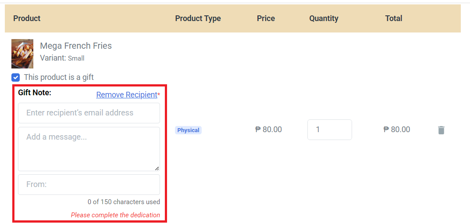Click the Price column header
This screenshot has height=223, width=470.
coord(266,18)
